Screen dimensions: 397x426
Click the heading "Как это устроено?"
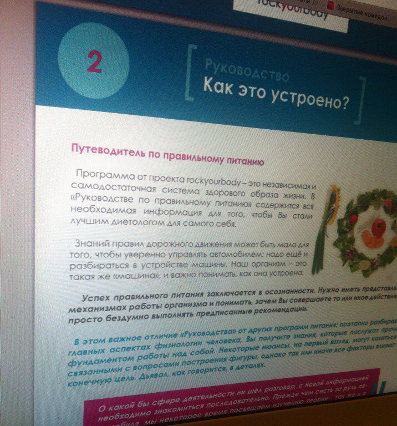point(275,94)
